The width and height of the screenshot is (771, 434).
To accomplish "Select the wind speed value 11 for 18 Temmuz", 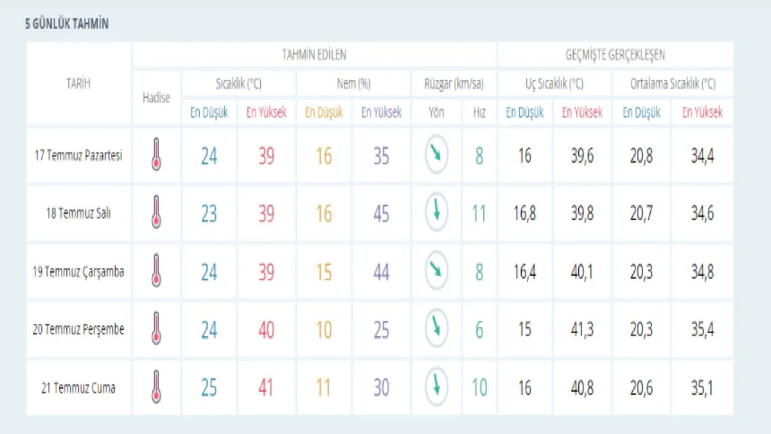I will click(x=479, y=213).
